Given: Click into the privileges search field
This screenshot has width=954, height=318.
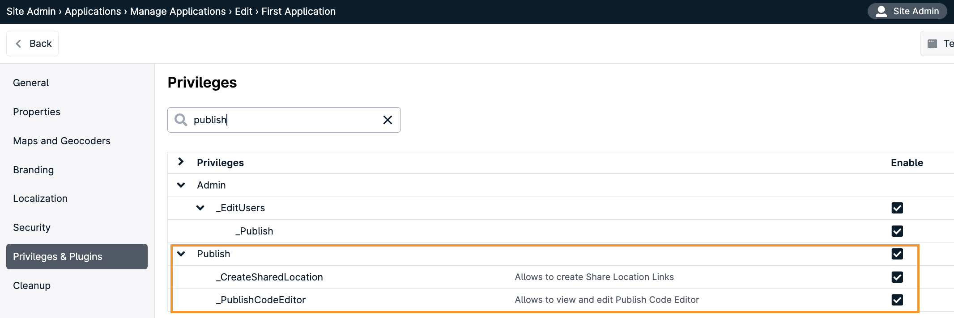Looking at the screenshot, I should (x=284, y=120).
